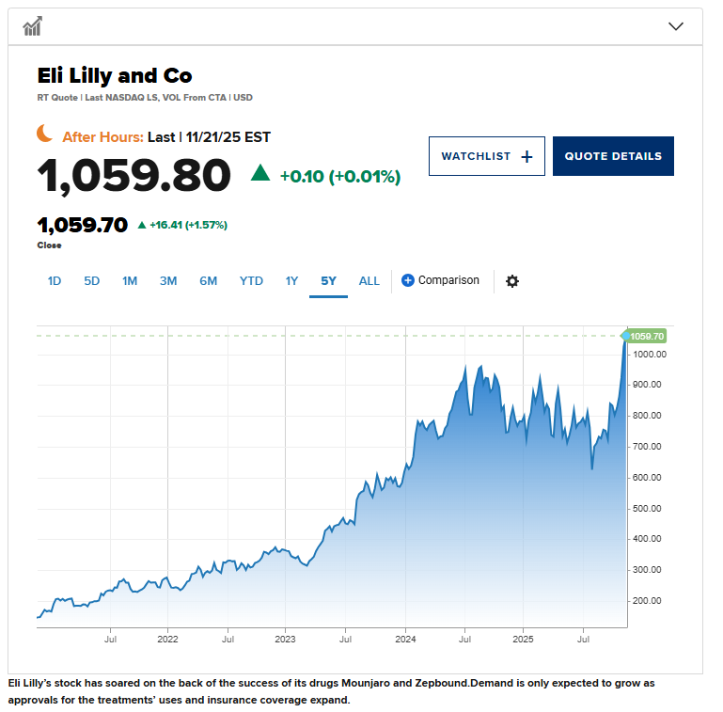The width and height of the screenshot is (723, 712).
Task: Select the 1D time range
Action: click(x=55, y=281)
